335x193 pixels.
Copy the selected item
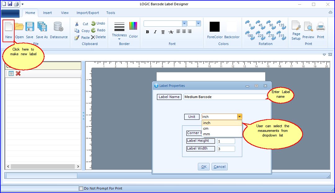(x=82, y=31)
